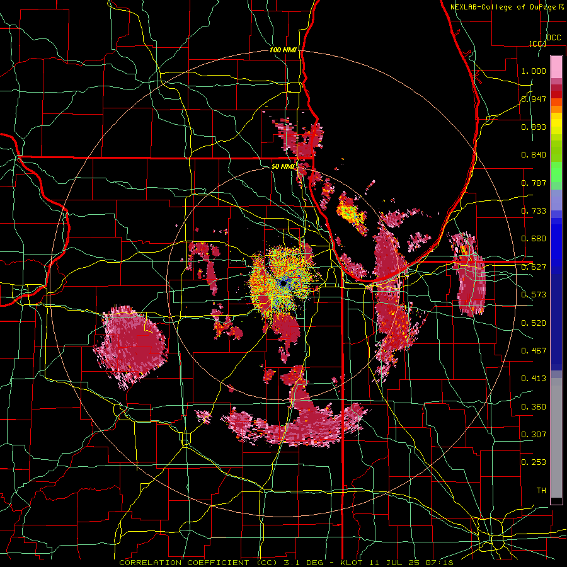Click the large pink echo southwest of radar
Image resolution: width=567 pixels, height=567 pixels.
click(x=130, y=346)
